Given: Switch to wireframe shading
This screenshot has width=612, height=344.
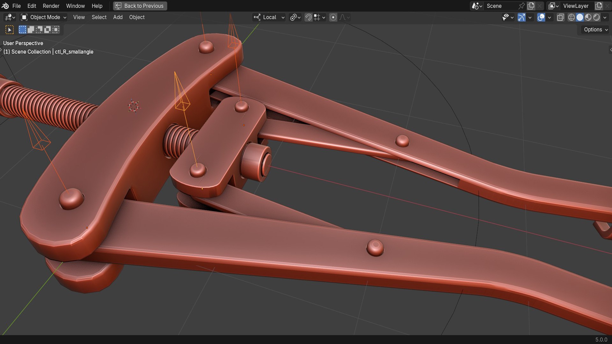Looking at the screenshot, I should (572, 17).
